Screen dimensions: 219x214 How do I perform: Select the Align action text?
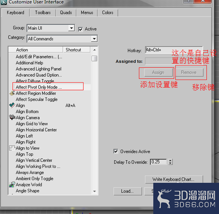20,105
